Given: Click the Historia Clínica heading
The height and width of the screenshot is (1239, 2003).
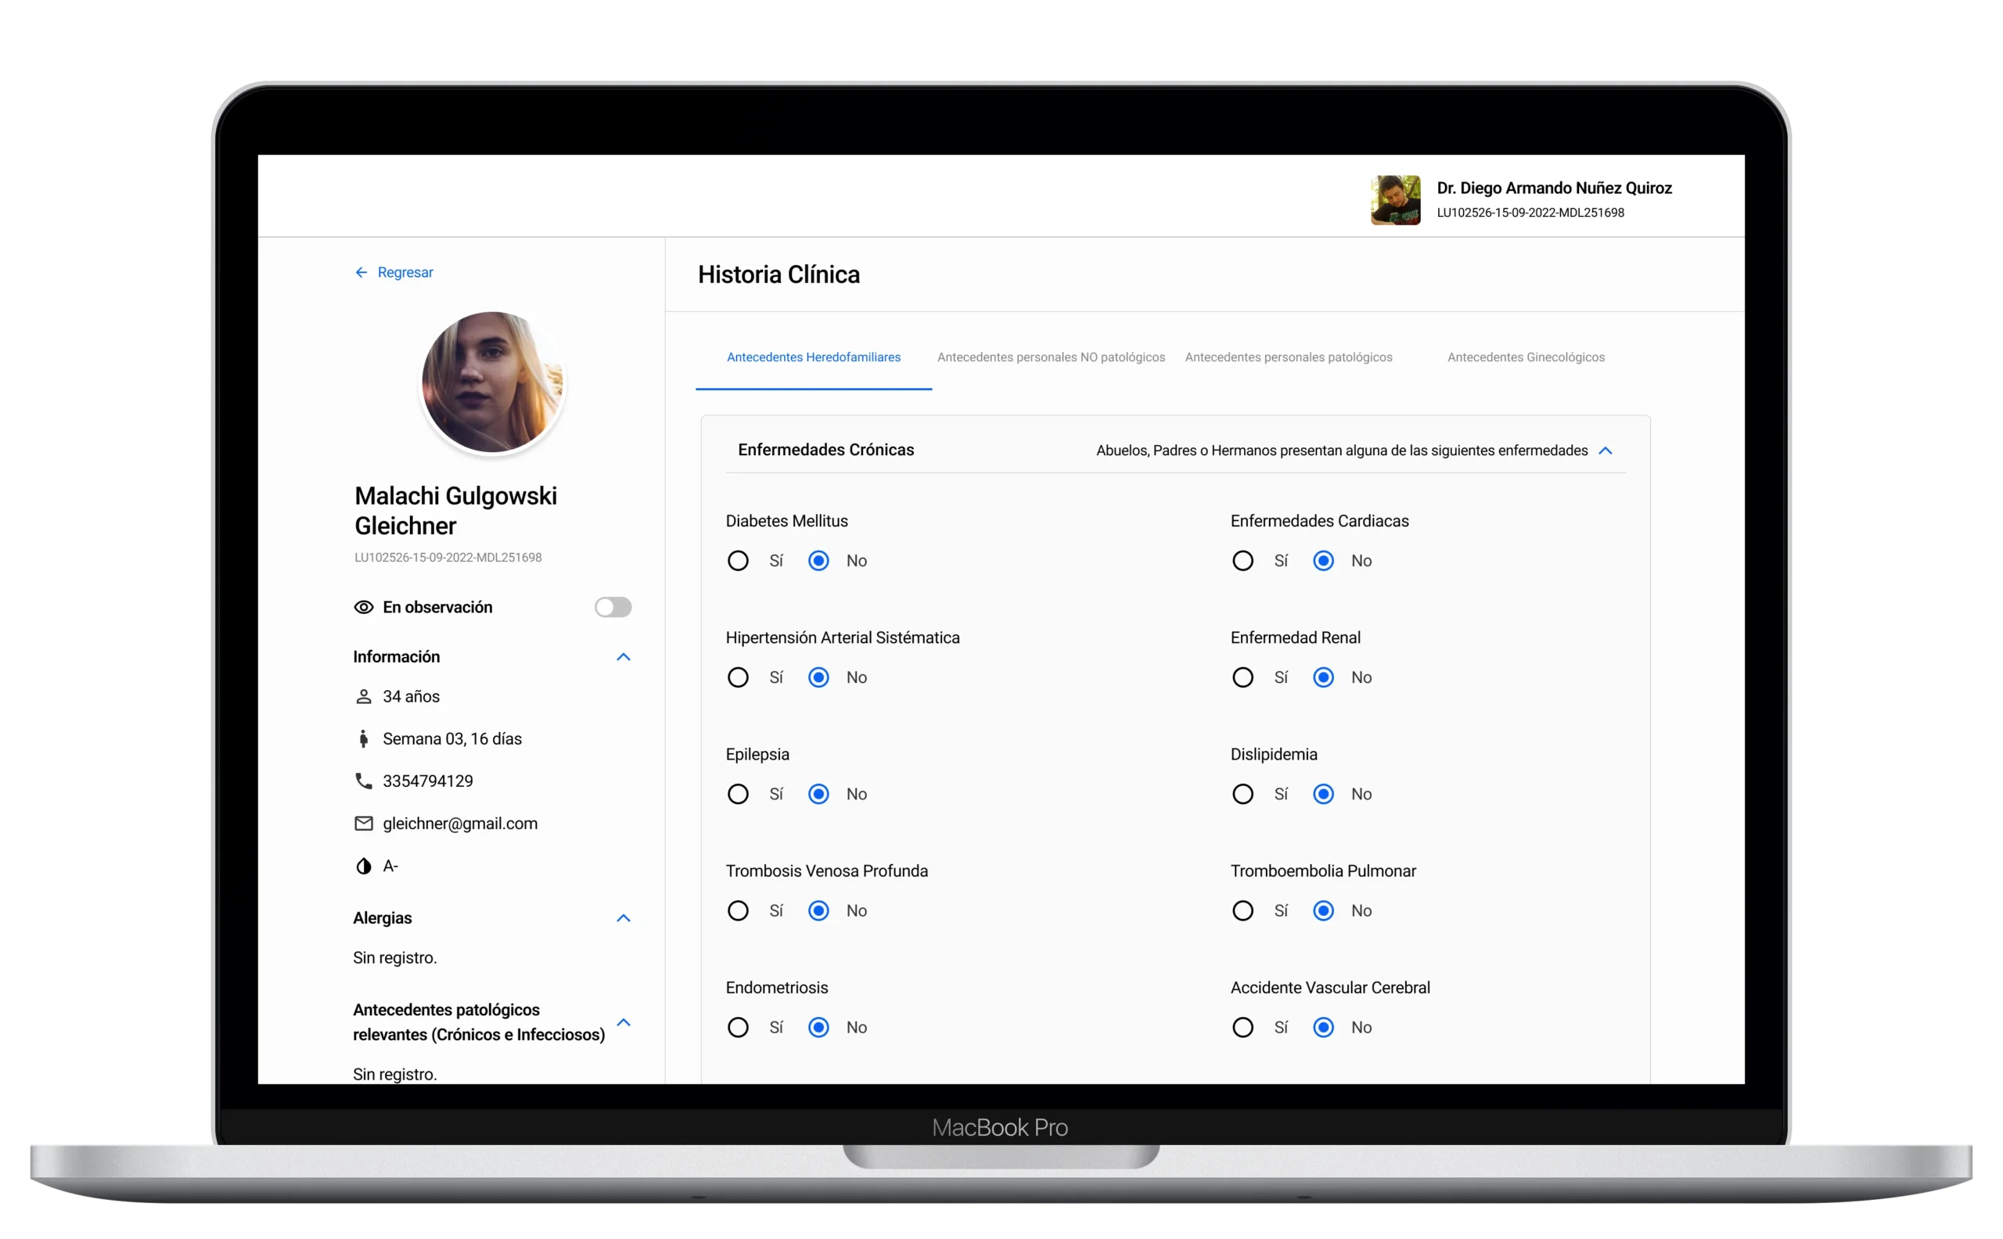Looking at the screenshot, I should 779,275.
